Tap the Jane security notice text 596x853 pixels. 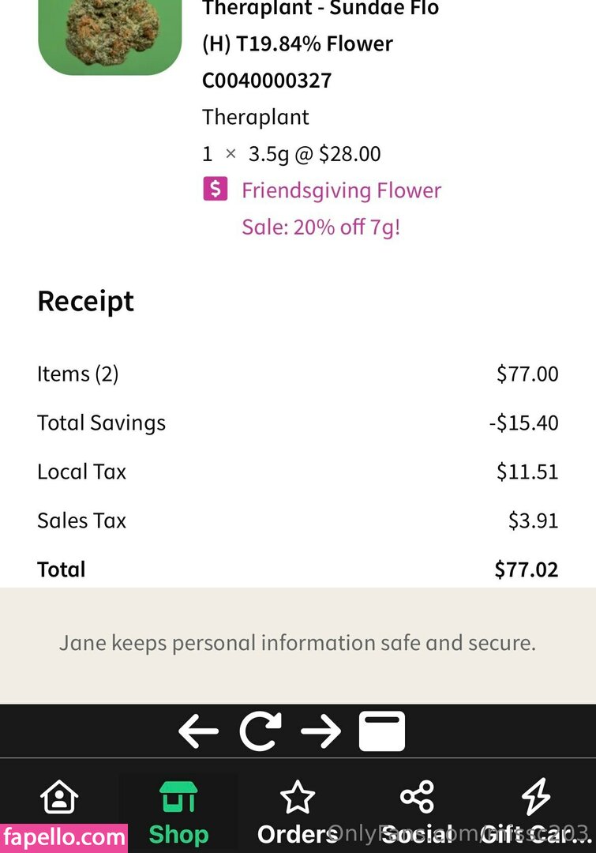point(298,643)
